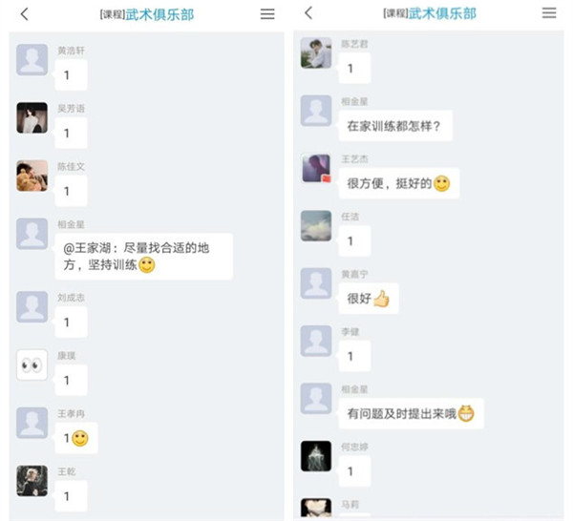Select the message 有问题及时提出来哦
This screenshot has height=521, width=573.
tap(411, 413)
